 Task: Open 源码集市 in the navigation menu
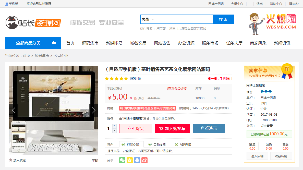pyautogui.click(x=90, y=43)
